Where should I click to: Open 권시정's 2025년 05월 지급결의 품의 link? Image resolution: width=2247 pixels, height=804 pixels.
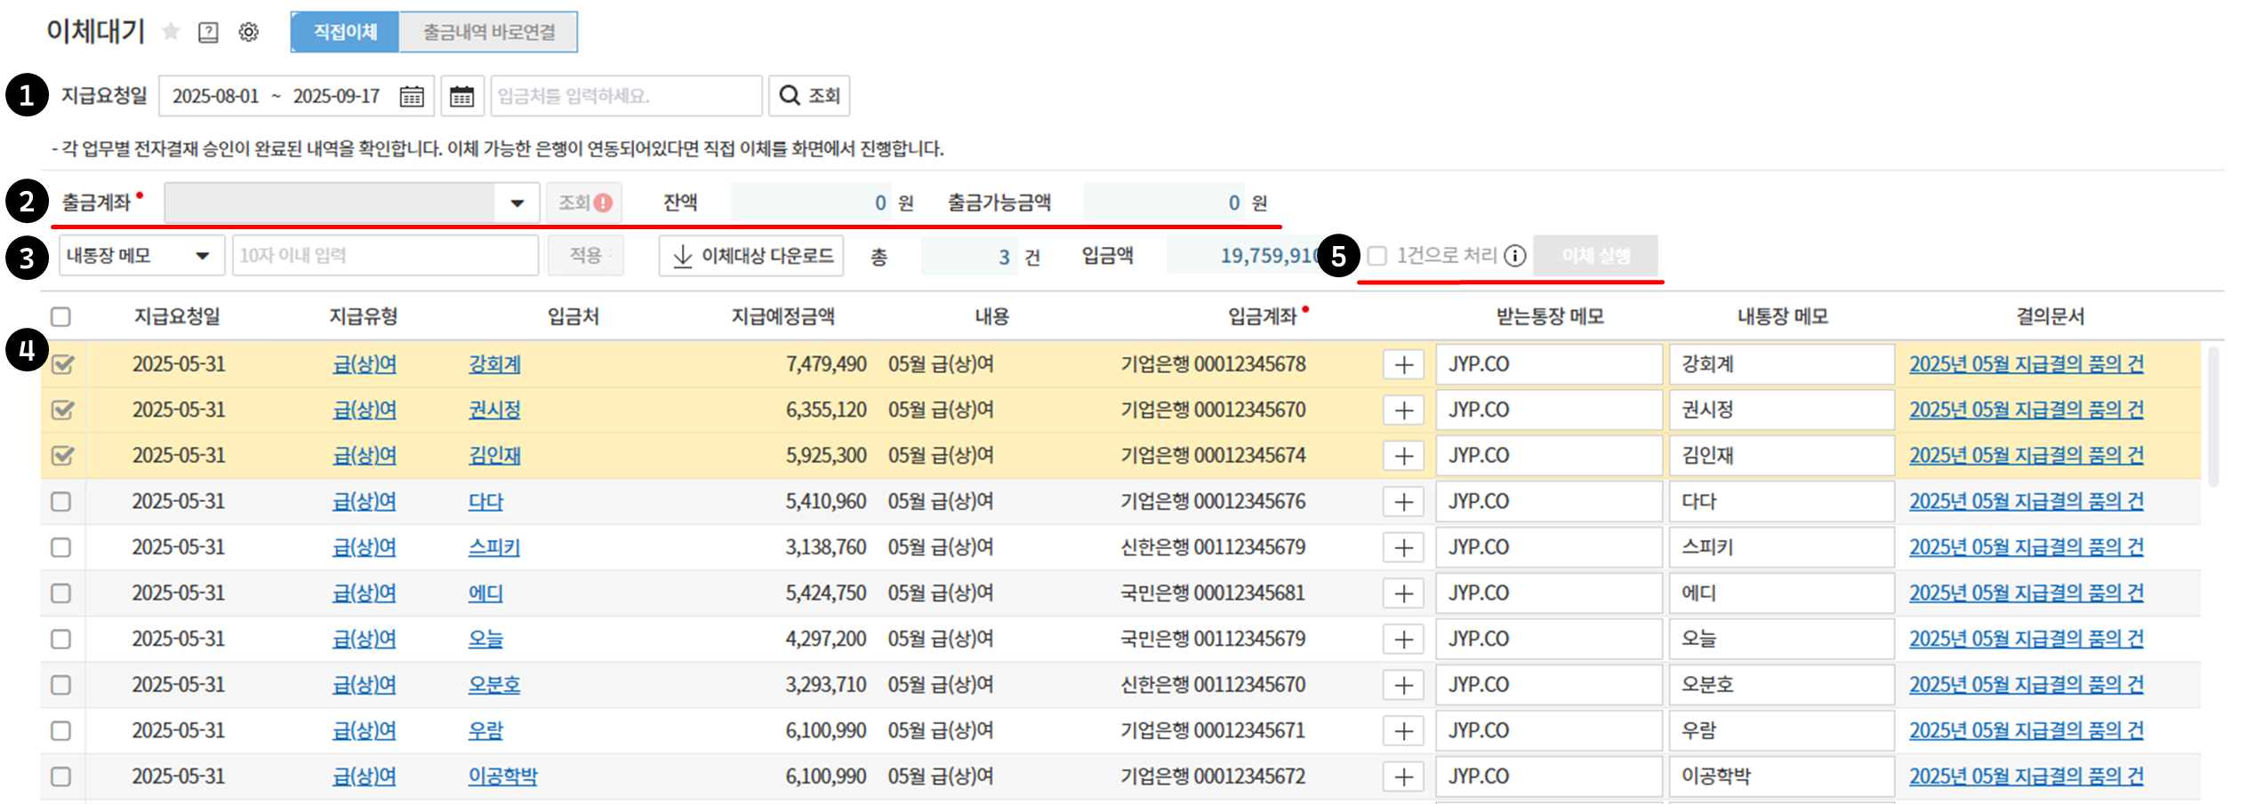pyautogui.click(x=2026, y=410)
